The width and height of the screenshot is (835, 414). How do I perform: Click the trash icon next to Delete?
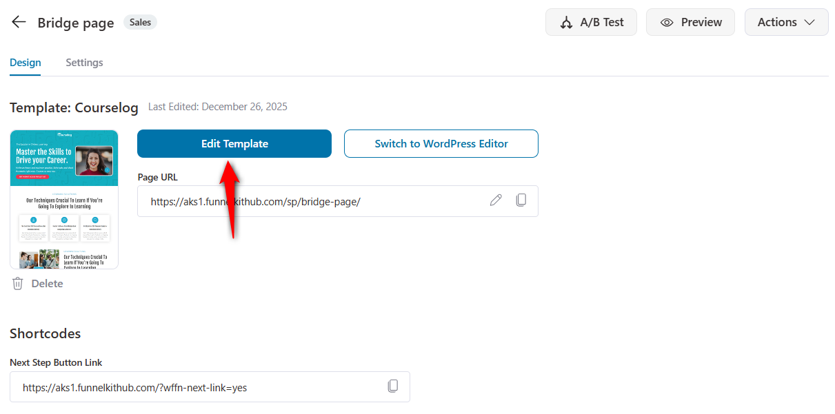17,283
